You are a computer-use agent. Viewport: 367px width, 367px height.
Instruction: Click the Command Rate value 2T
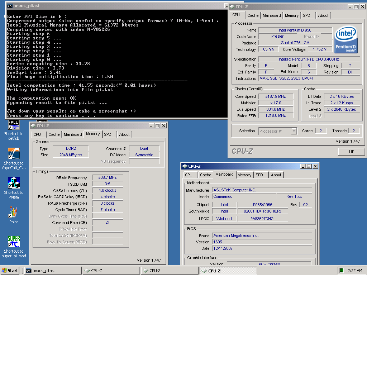(x=108, y=222)
